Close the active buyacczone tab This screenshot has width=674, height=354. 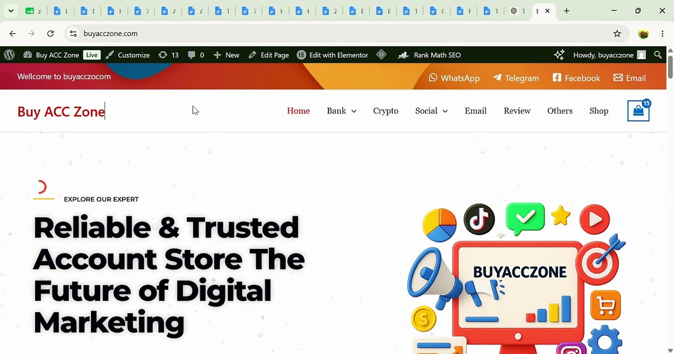pos(548,11)
